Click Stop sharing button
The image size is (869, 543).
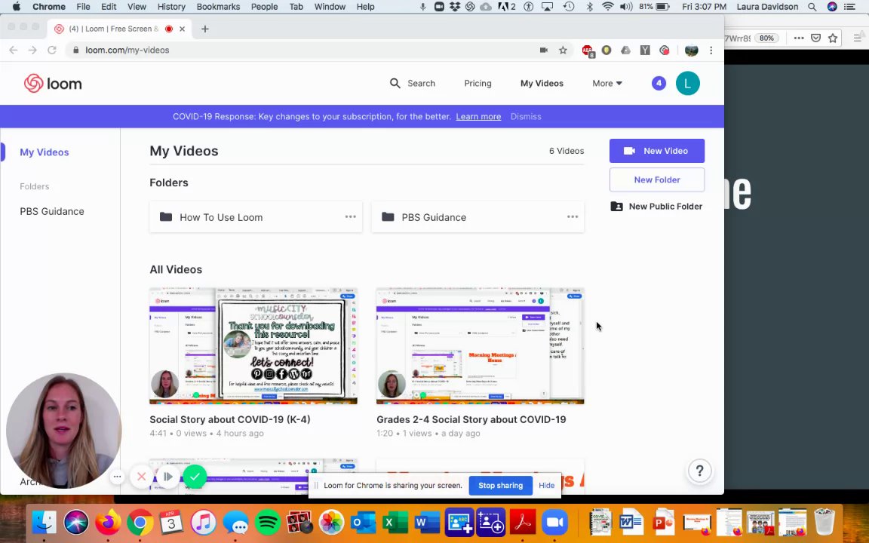pos(500,486)
